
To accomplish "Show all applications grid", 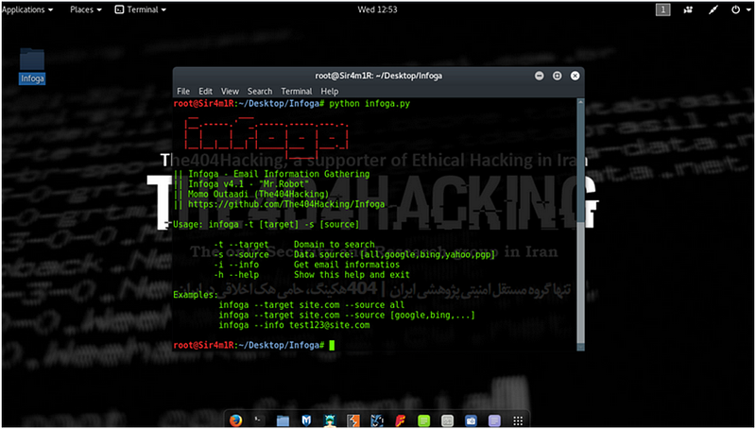I will 518,420.
